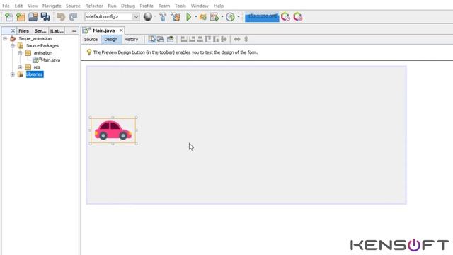Open the Navigate menu
Screen dimensions: 453x255
click(52, 6)
